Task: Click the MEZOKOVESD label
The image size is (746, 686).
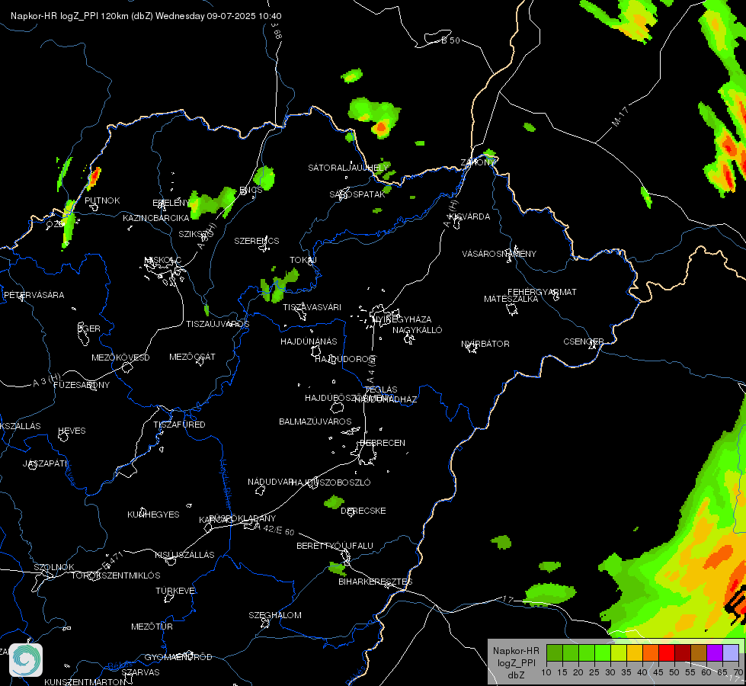Action: 120,357
